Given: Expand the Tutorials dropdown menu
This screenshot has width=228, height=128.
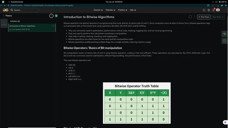Looking at the screenshot, I should (x=110, y=10).
